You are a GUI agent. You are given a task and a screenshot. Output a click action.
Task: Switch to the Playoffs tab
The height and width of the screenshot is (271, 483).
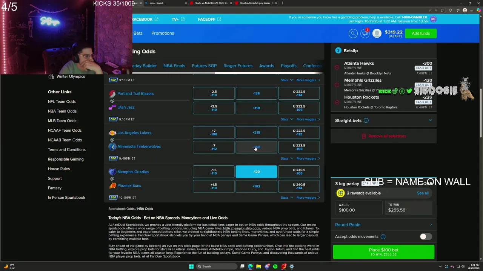pyautogui.click(x=289, y=66)
